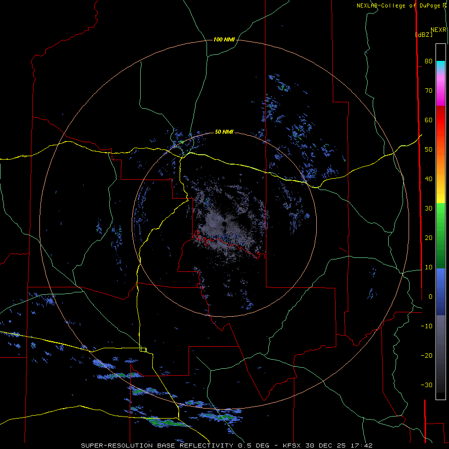The height and width of the screenshot is (449, 449).
Task: Click the radar site center null spot
Action: (x=224, y=224)
